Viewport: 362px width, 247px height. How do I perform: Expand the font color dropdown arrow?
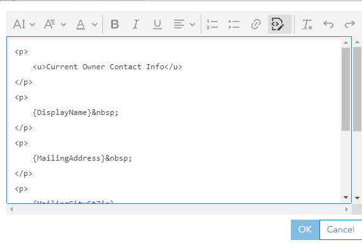pos(95,24)
